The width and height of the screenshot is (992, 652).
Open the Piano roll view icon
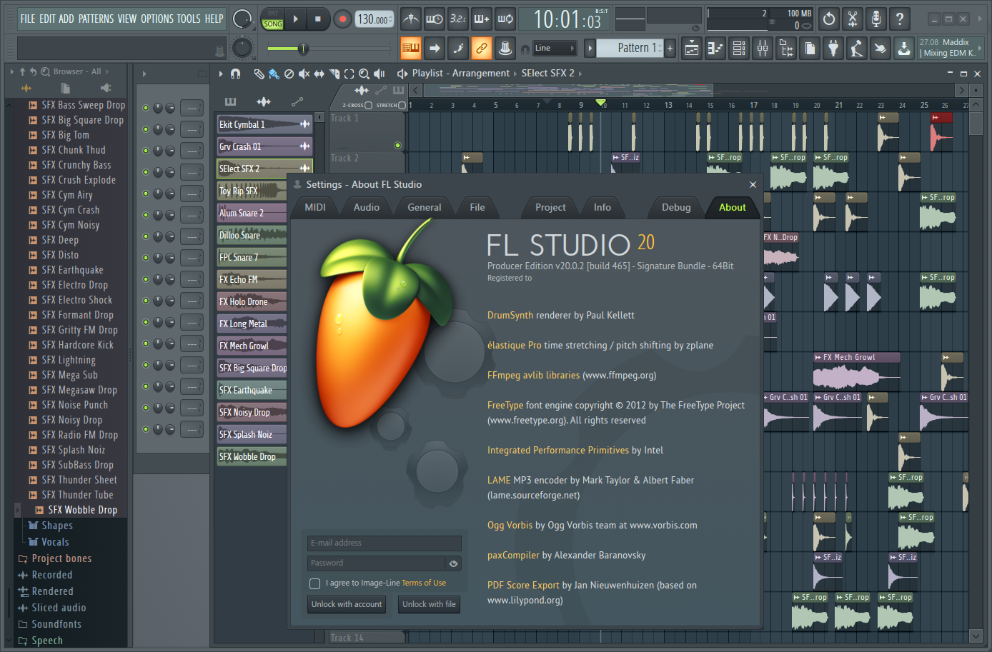pos(715,49)
